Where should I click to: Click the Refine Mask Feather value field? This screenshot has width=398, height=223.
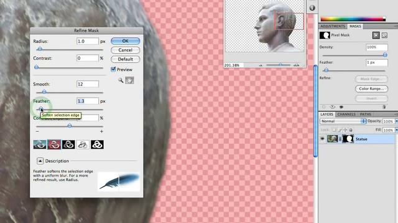[x=88, y=101]
